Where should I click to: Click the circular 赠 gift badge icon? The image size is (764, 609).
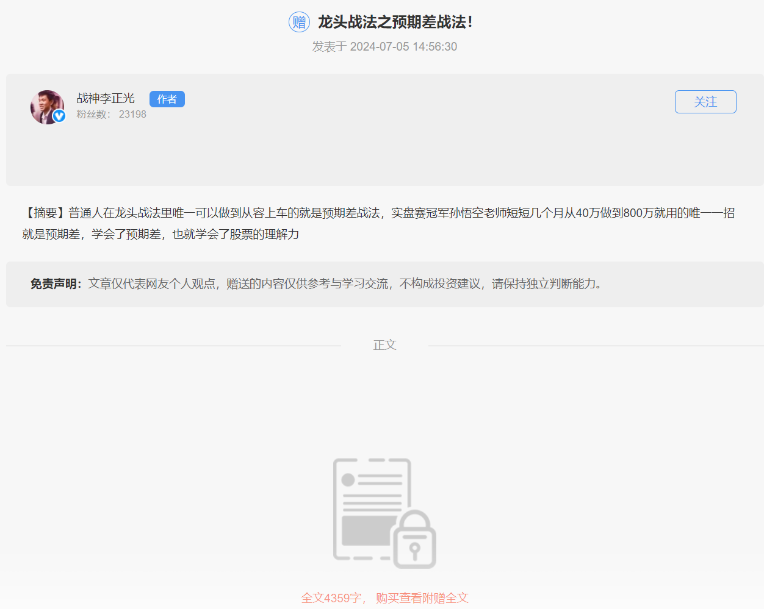299,21
